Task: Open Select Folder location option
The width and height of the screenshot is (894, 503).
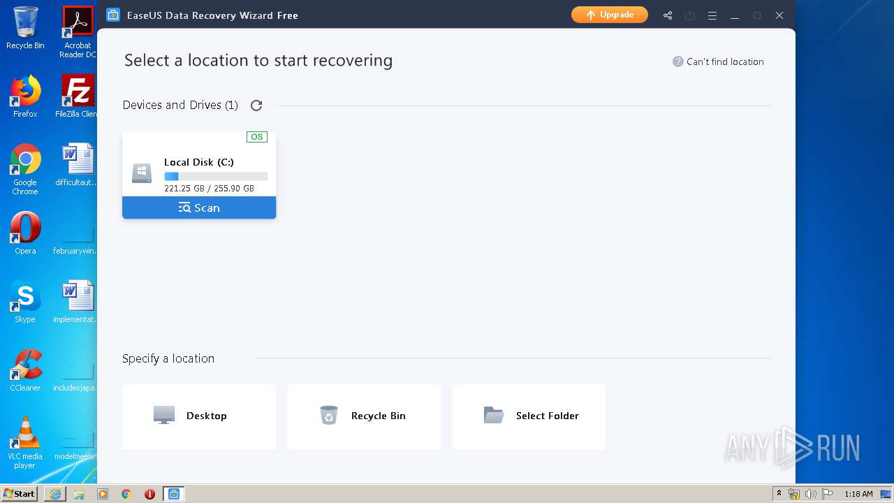Action: click(529, 416)
